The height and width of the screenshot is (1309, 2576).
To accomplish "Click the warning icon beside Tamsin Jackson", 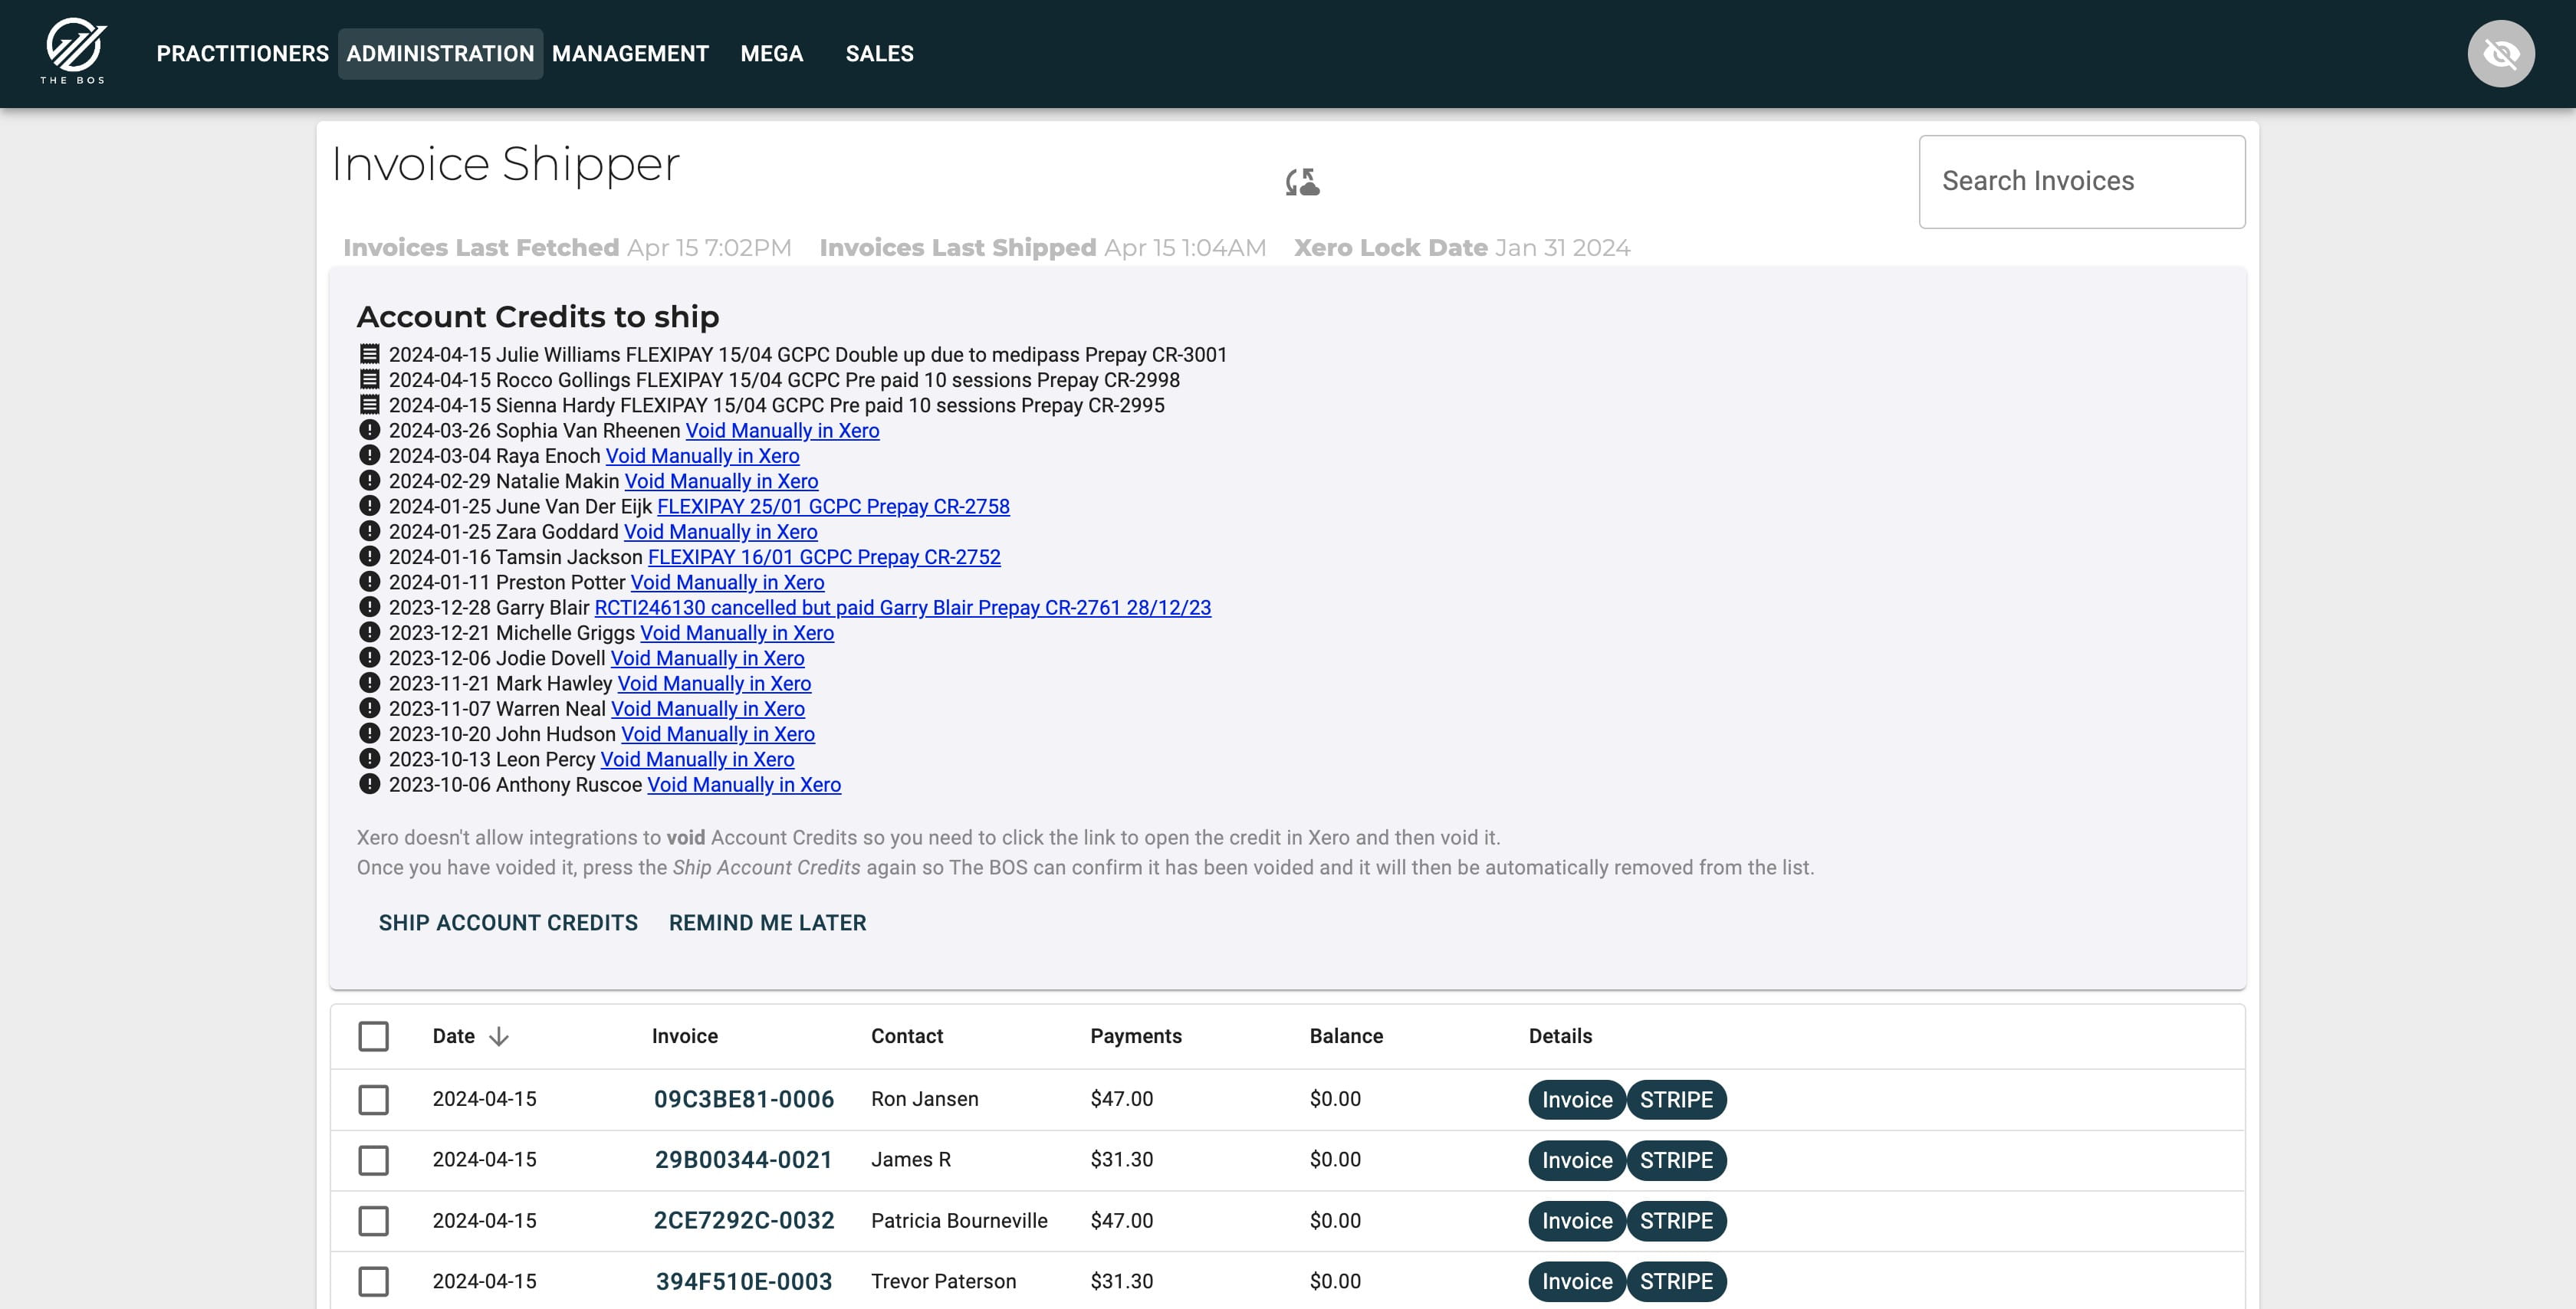I will coord(369,556).
